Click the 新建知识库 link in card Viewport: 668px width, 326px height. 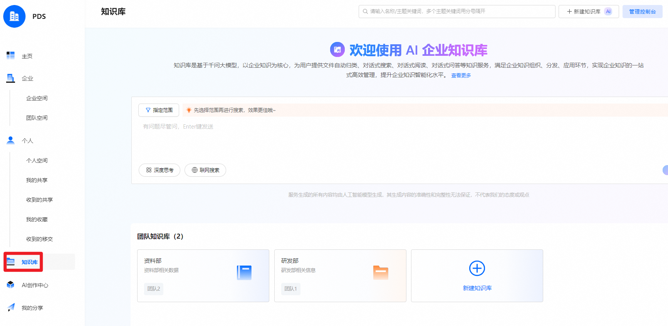(x=477, y=288)
